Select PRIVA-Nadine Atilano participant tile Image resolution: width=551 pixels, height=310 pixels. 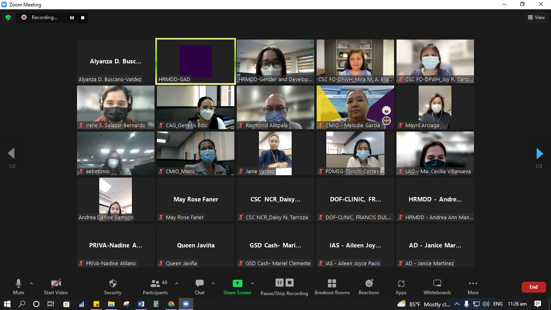(x=116, y=245)
